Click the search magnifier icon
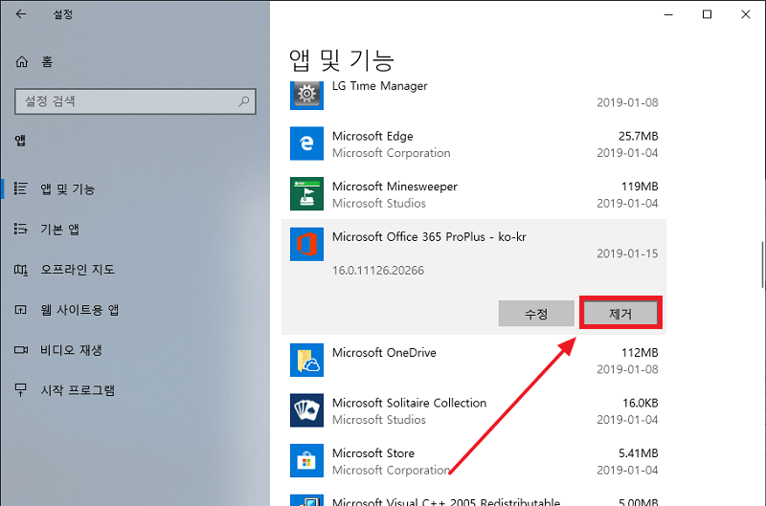766x506 pixels. (244, 101)
